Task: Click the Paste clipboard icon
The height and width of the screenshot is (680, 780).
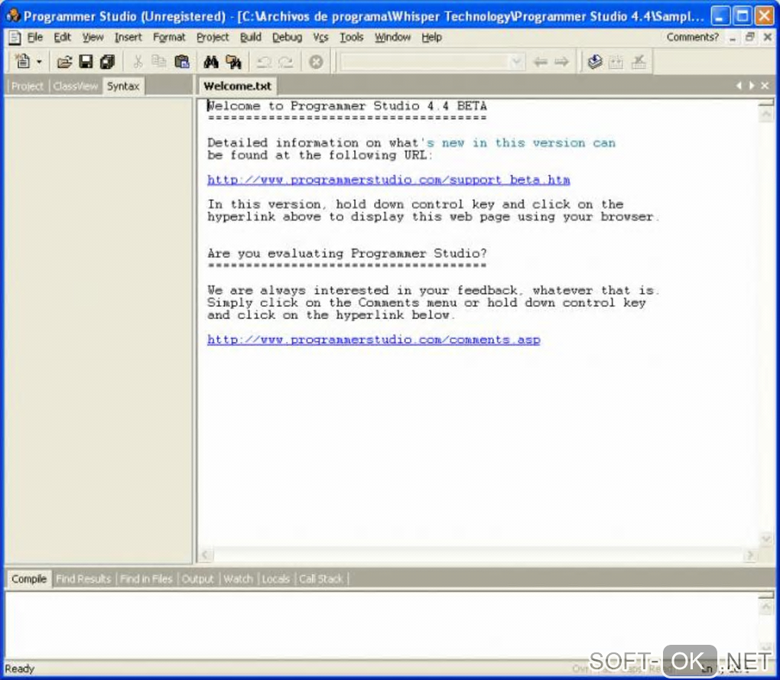Action: tap(182, 62)
